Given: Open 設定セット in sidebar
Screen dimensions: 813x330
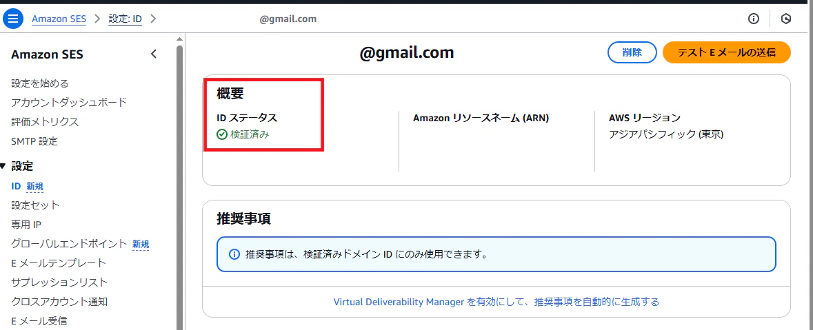Looking at the screenshot, I should click(35, 205).
